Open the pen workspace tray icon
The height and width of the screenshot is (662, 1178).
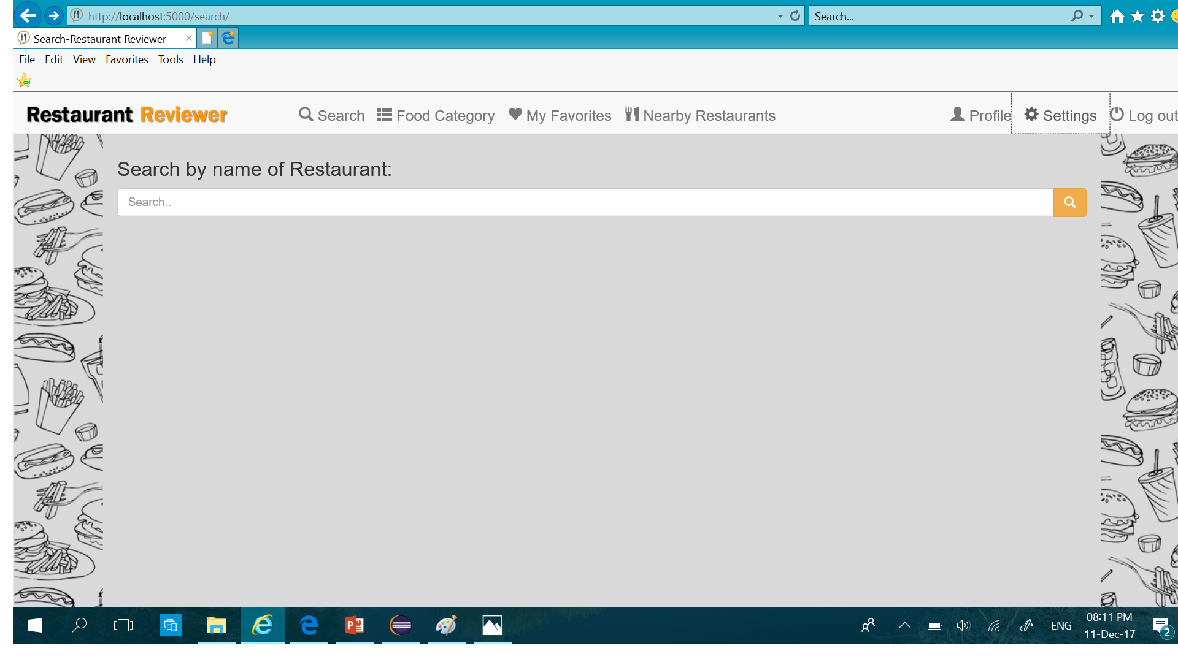[1026, 625]
